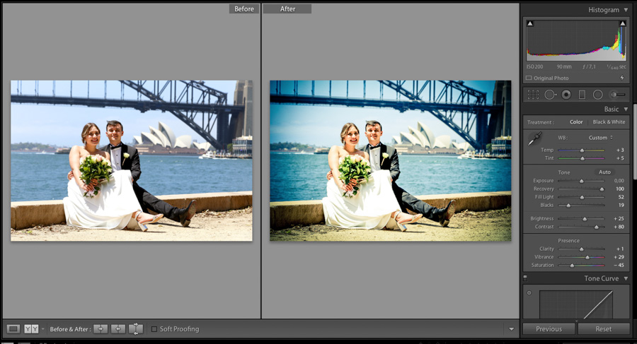Click the Auto tone button
This screenshot has width=637, height=344.
point(604,172)
